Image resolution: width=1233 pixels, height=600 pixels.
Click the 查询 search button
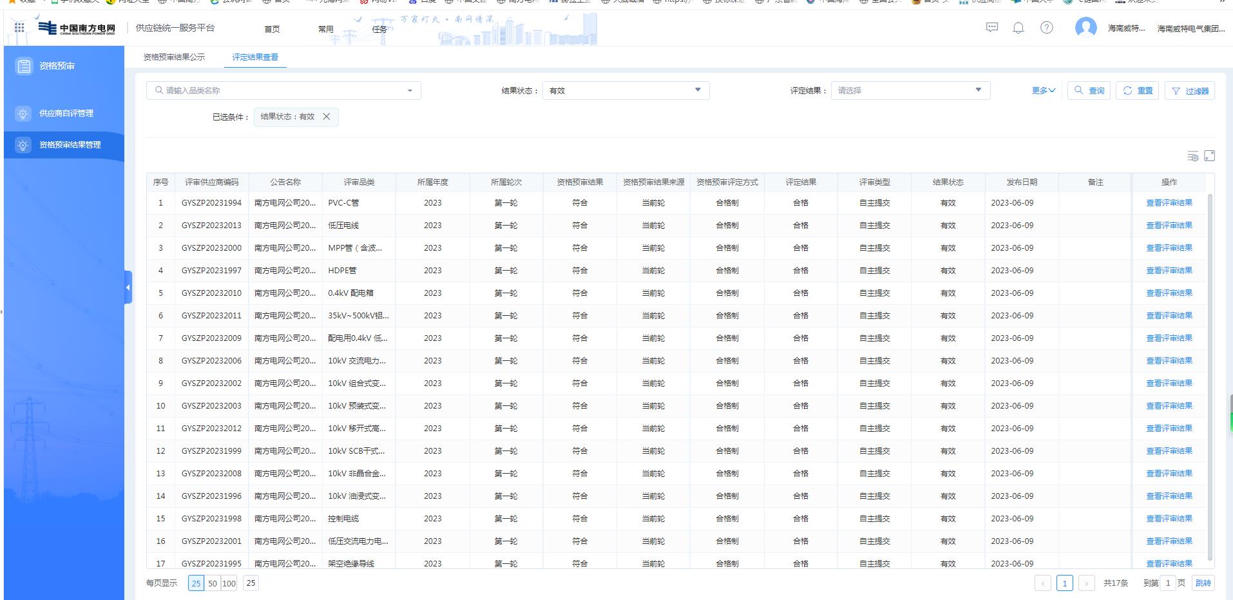click(1089, 91)
